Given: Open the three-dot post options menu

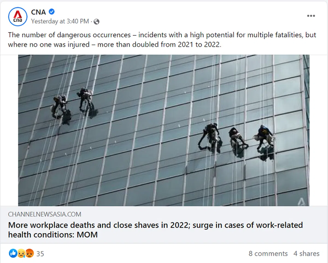Looking at the screenshot, I should [311, 16].
